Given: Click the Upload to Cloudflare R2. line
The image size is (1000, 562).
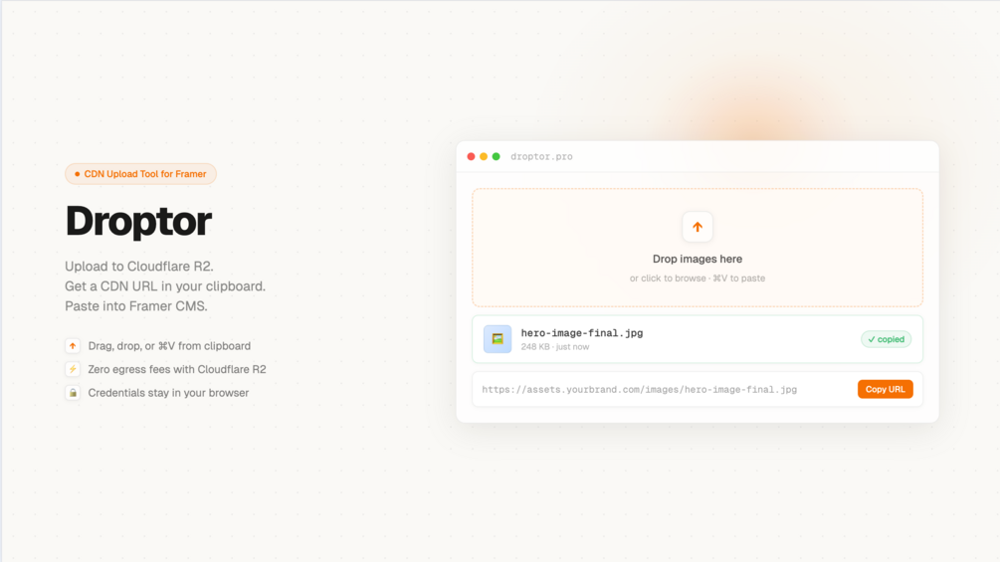Looking at the screenshot, I should pos(139,267).
